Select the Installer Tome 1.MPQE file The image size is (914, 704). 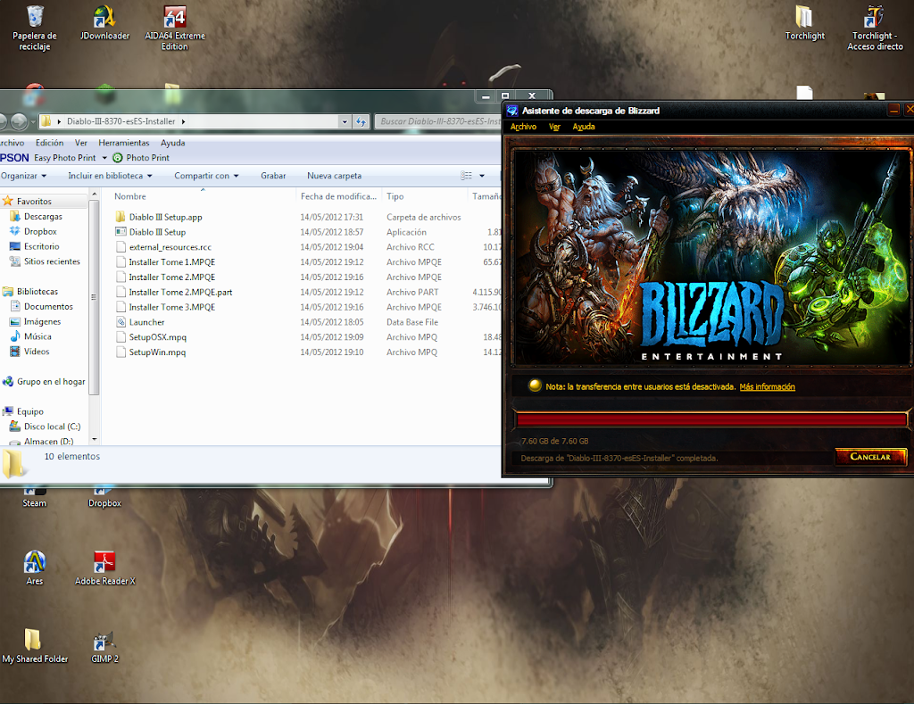coord(172,262)
